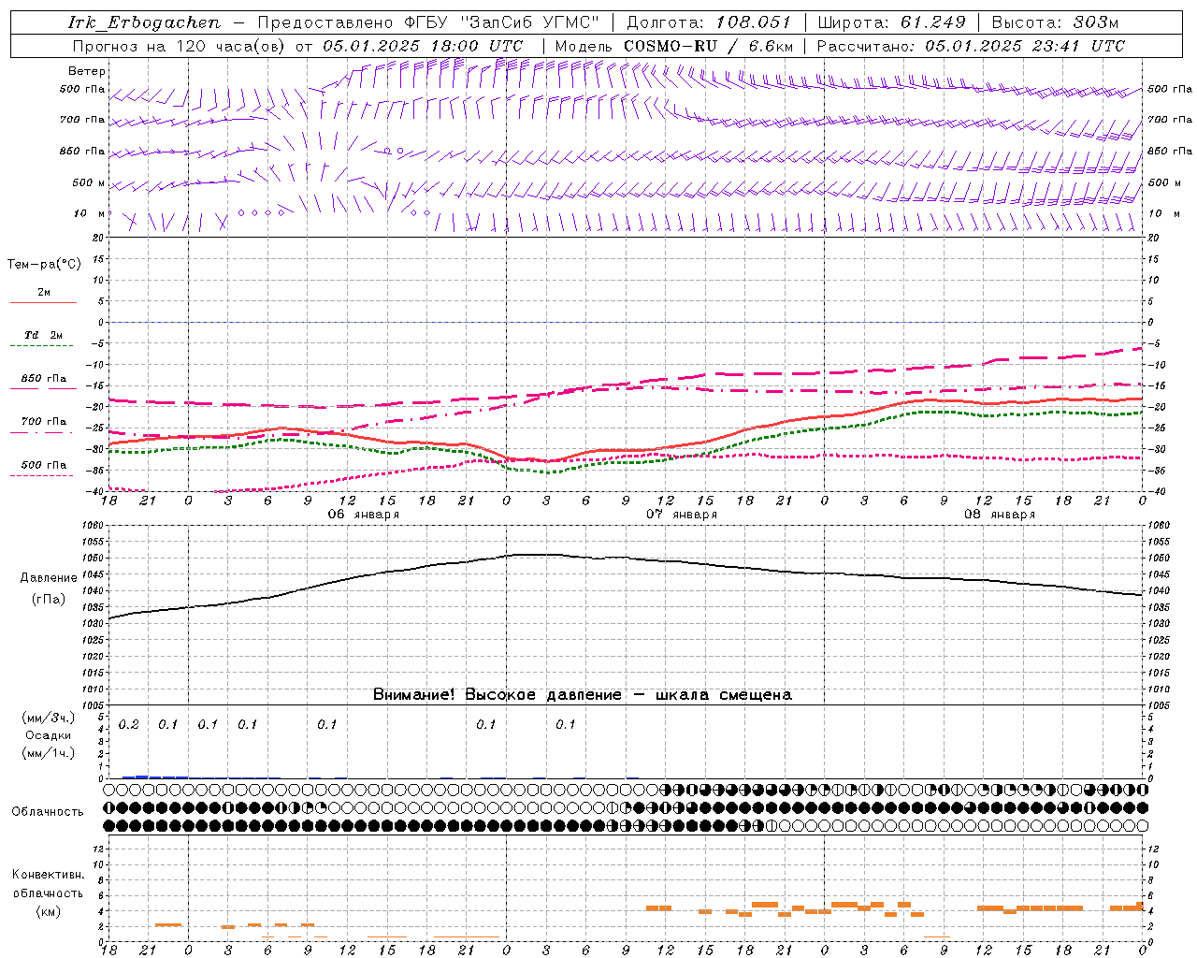Click the 'Ветер' wind panel label
Image resolution: width=1197 pixels, height=958 pixels.
pos(87,71)
